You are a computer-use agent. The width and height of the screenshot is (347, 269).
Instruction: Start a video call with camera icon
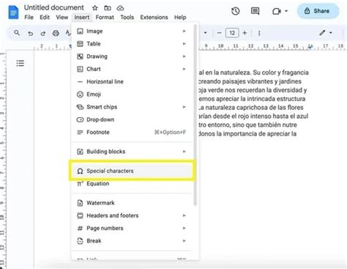pyautogui.click(x=277, y=11)
